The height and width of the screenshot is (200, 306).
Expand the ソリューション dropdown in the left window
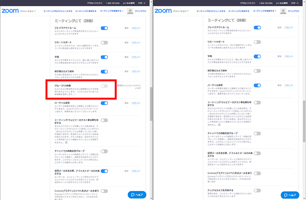[x=28, y=11]
